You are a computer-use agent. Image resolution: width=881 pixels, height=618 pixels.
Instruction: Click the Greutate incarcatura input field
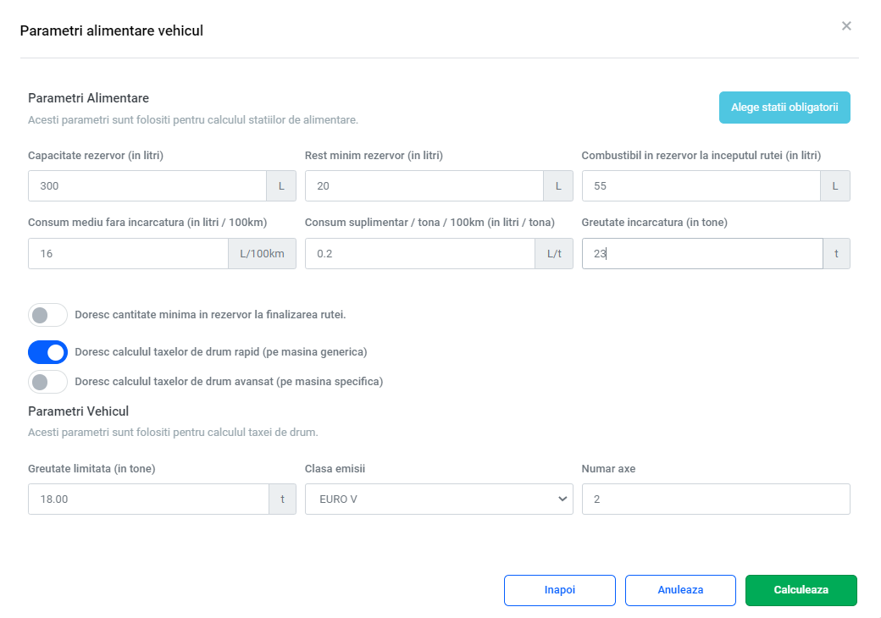click(x=701, y=254)
